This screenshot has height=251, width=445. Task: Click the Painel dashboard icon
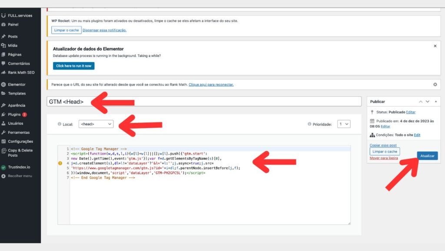coord(3,24)
